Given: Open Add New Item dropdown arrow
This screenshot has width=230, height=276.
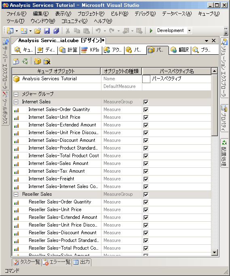Looking at the screenshot, I should (x=30, y=31).
